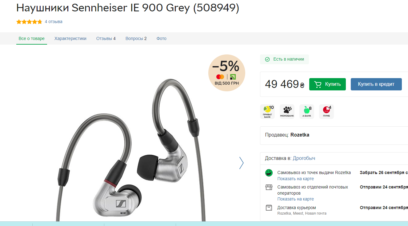
Task: Go to the Фото tab
Action: click(x=161, y=38)
